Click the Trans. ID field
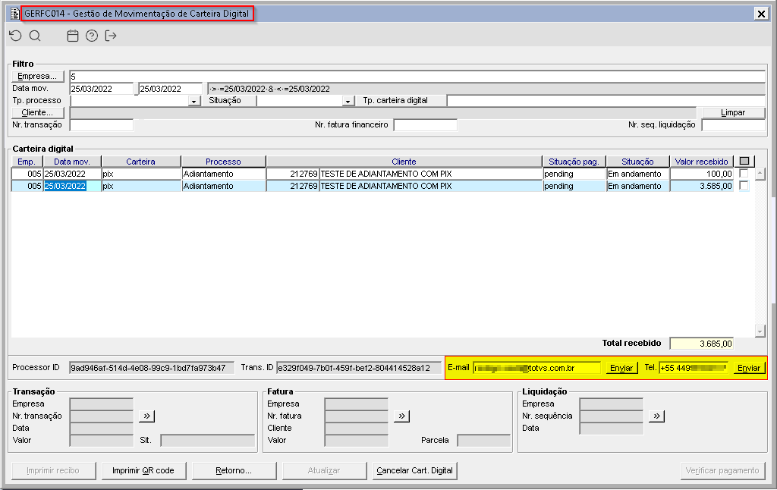Viewport: 777px width, 490px height. [359, 368]
